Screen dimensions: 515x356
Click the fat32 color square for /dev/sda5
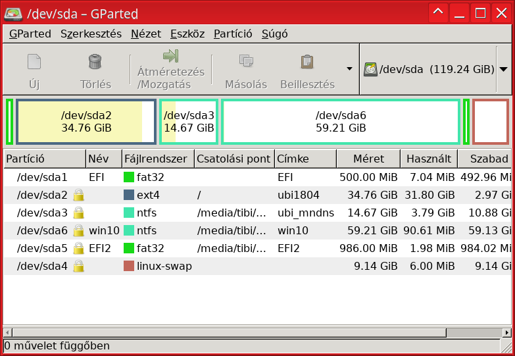[x=129, y=248]
